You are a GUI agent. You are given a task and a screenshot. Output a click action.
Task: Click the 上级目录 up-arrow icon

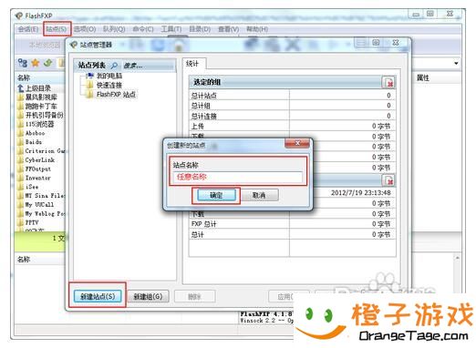pyautogui.click(x=21, y=88)
